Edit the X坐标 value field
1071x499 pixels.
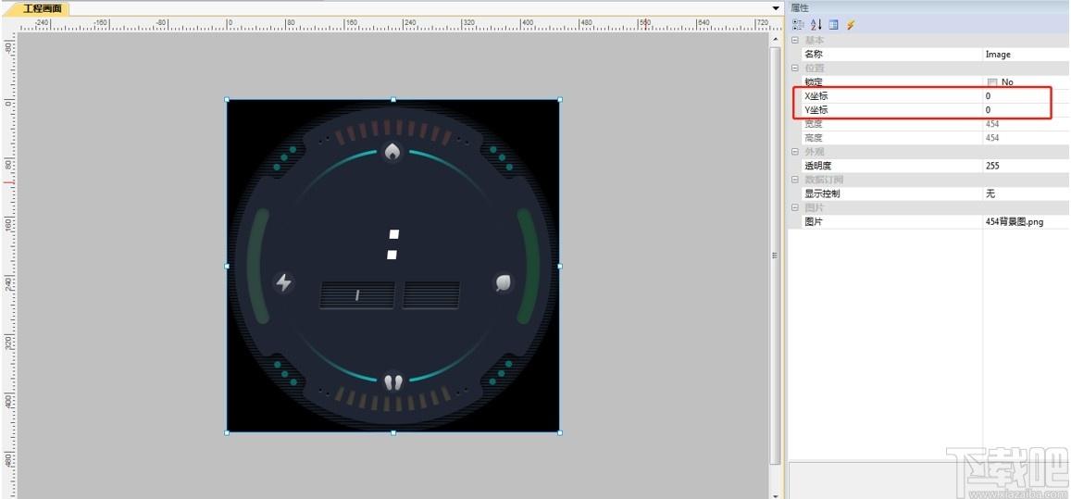(x=1026, y=96)
